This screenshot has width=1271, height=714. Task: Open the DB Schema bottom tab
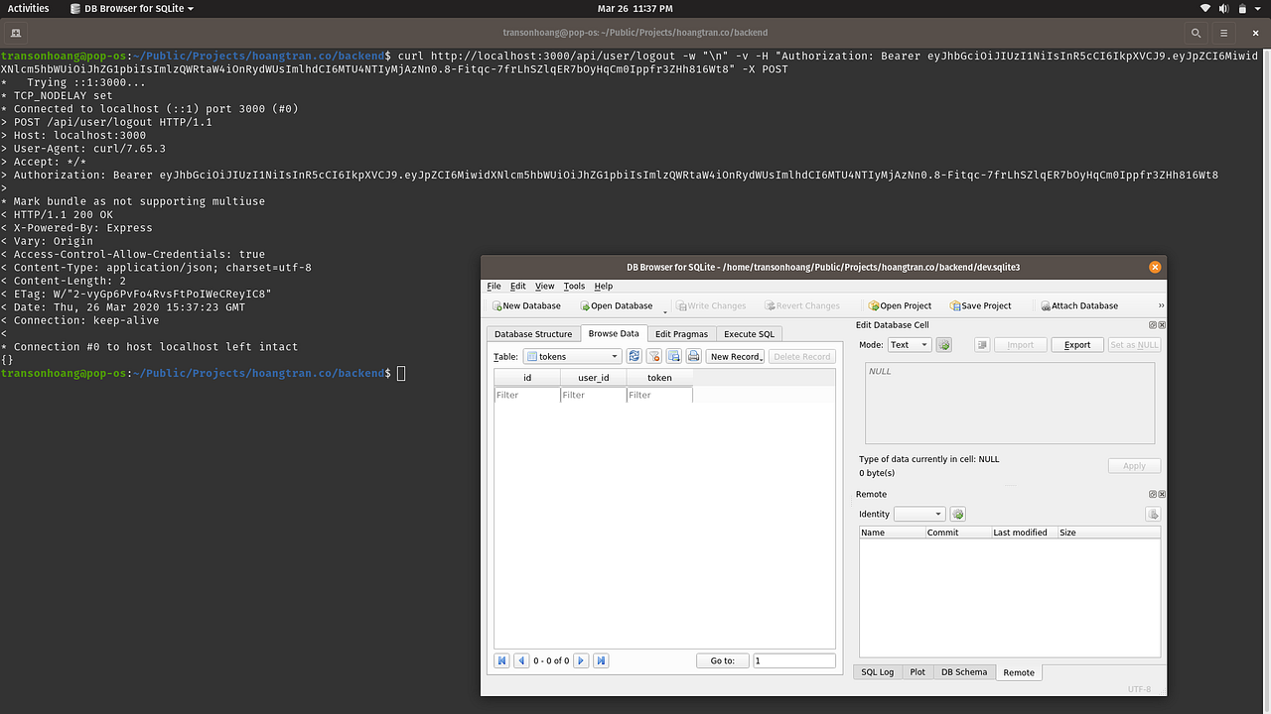(963, 671)
